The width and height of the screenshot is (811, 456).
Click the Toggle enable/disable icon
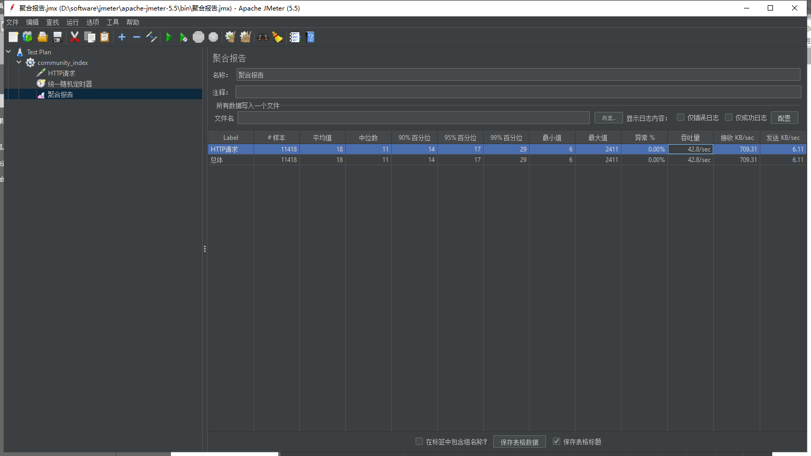(152, 37)
